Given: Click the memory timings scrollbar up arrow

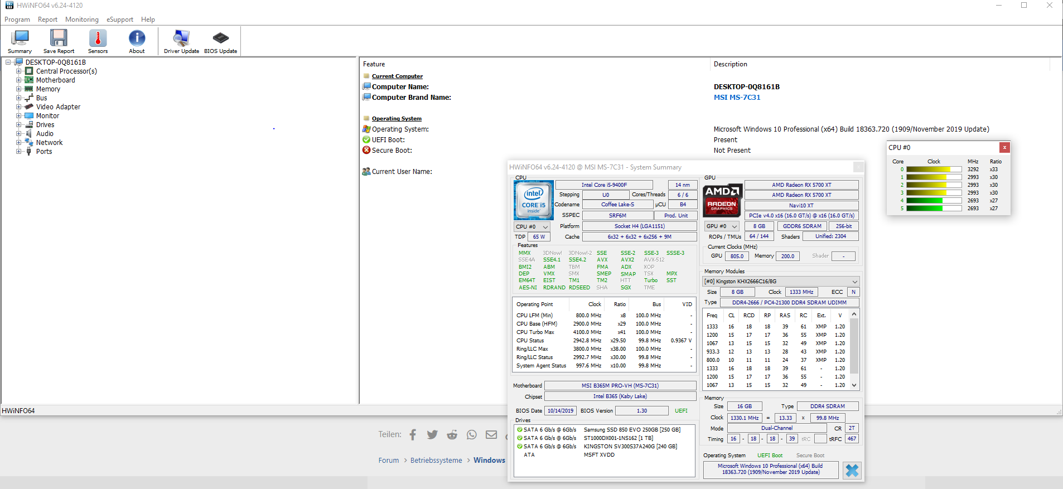Looking at the screenshot, I should [x=854, y=314].
